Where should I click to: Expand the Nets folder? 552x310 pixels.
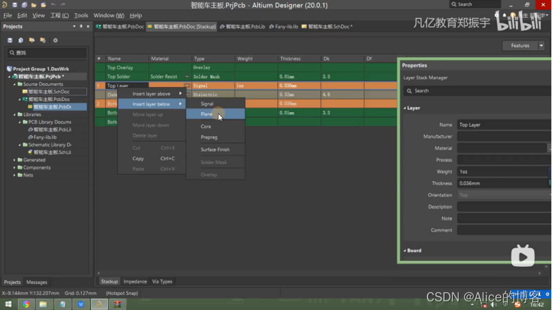point(15,175)
